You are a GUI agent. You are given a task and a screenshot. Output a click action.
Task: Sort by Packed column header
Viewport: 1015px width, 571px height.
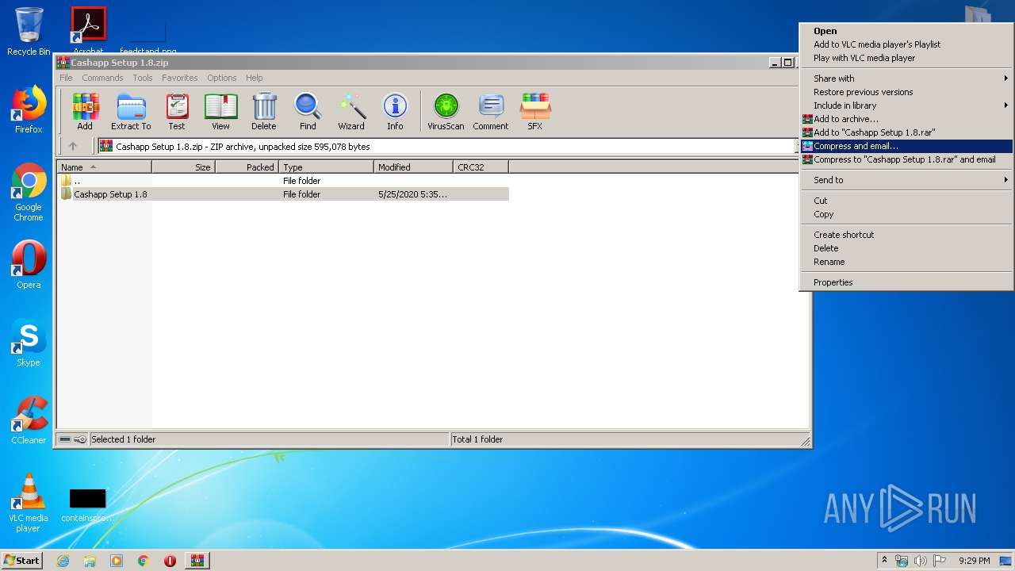click(247, 167)
